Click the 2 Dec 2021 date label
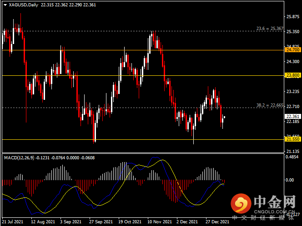The image size is (302, 226). [187, 221]
